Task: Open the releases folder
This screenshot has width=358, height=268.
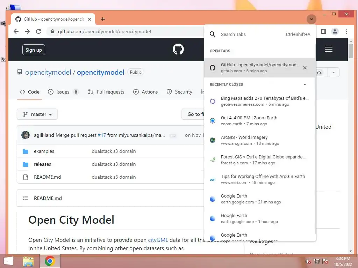Action: 42,164
